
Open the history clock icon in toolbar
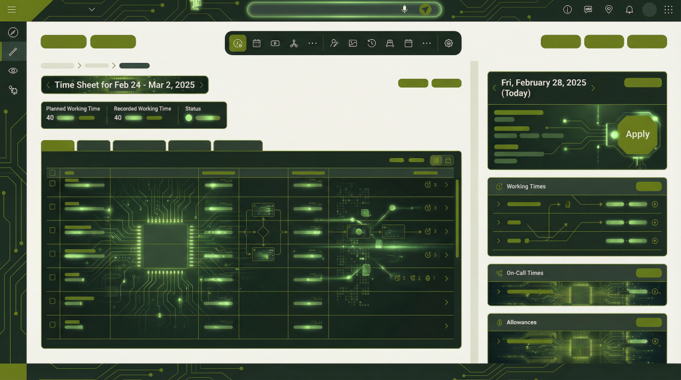tap(372, 43)
